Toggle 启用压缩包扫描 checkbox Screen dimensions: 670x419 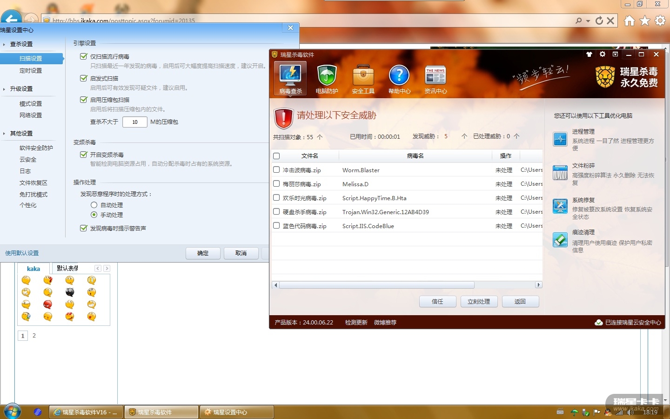pyautogui.click(x=84, y=100)
